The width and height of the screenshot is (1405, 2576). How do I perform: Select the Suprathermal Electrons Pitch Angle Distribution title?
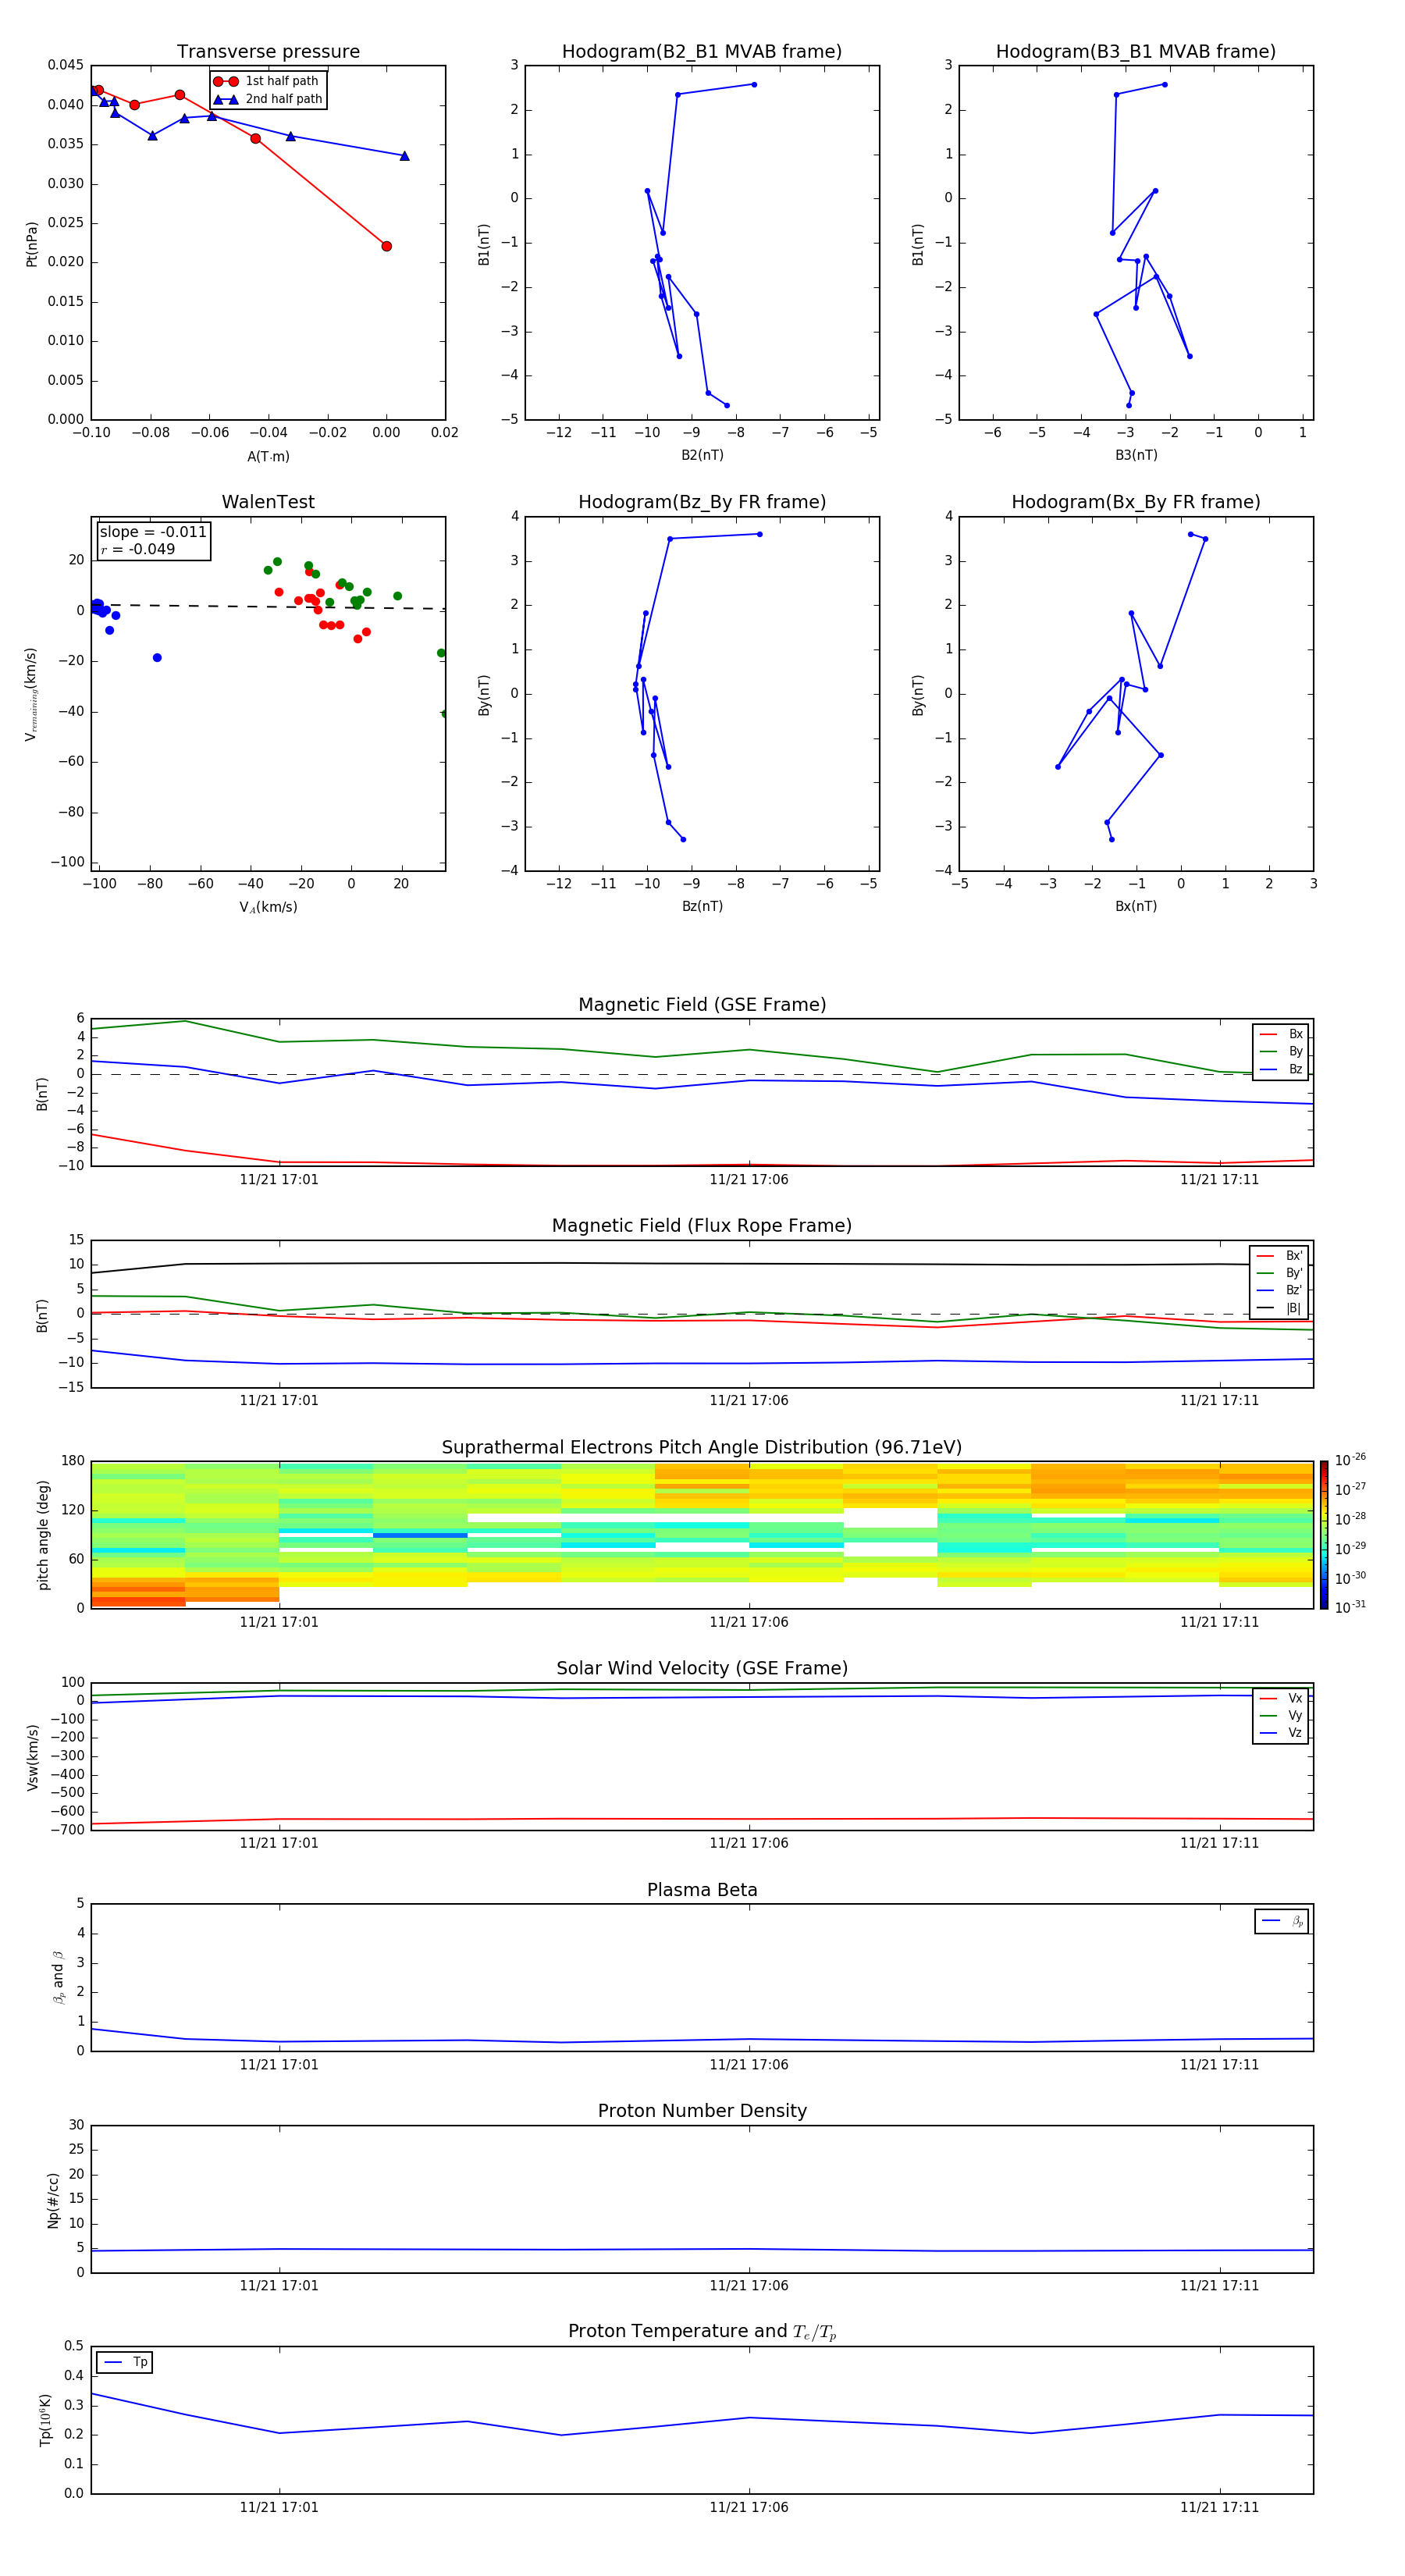pyautogui.click(x=702, y=1447)
